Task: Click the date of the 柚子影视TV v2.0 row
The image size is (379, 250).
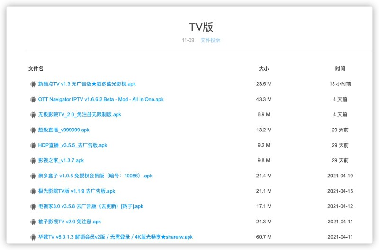Action: 340,222
